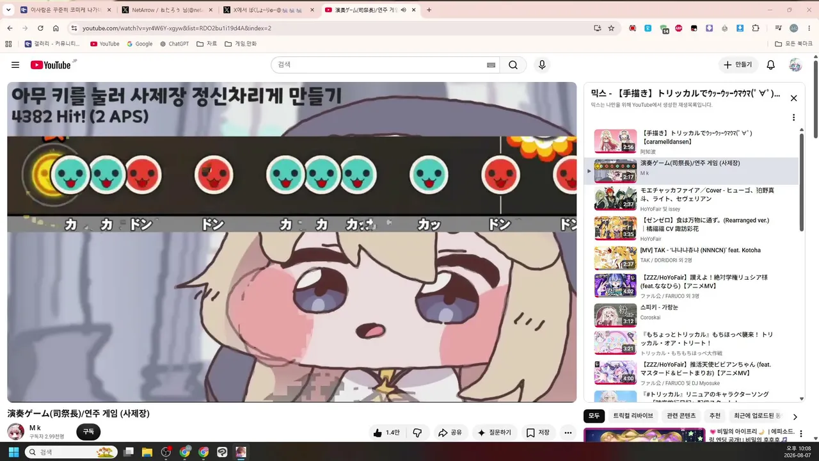Open the Windows Start menu
The image size is (819, 461).
(13, 452)
